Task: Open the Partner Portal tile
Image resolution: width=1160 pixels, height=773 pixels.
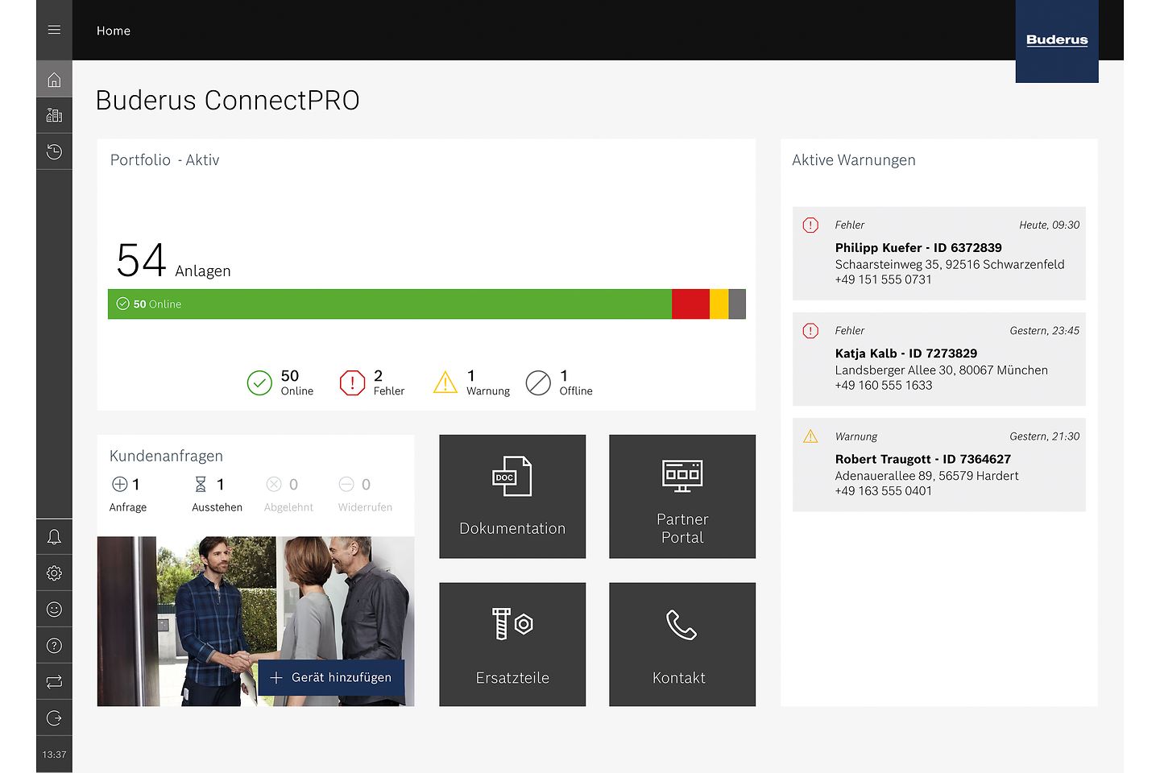Action: [682, 497]
